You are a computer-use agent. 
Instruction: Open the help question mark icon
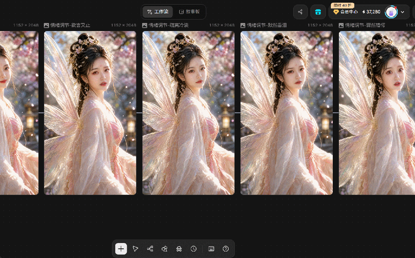[x=226, y=249]
